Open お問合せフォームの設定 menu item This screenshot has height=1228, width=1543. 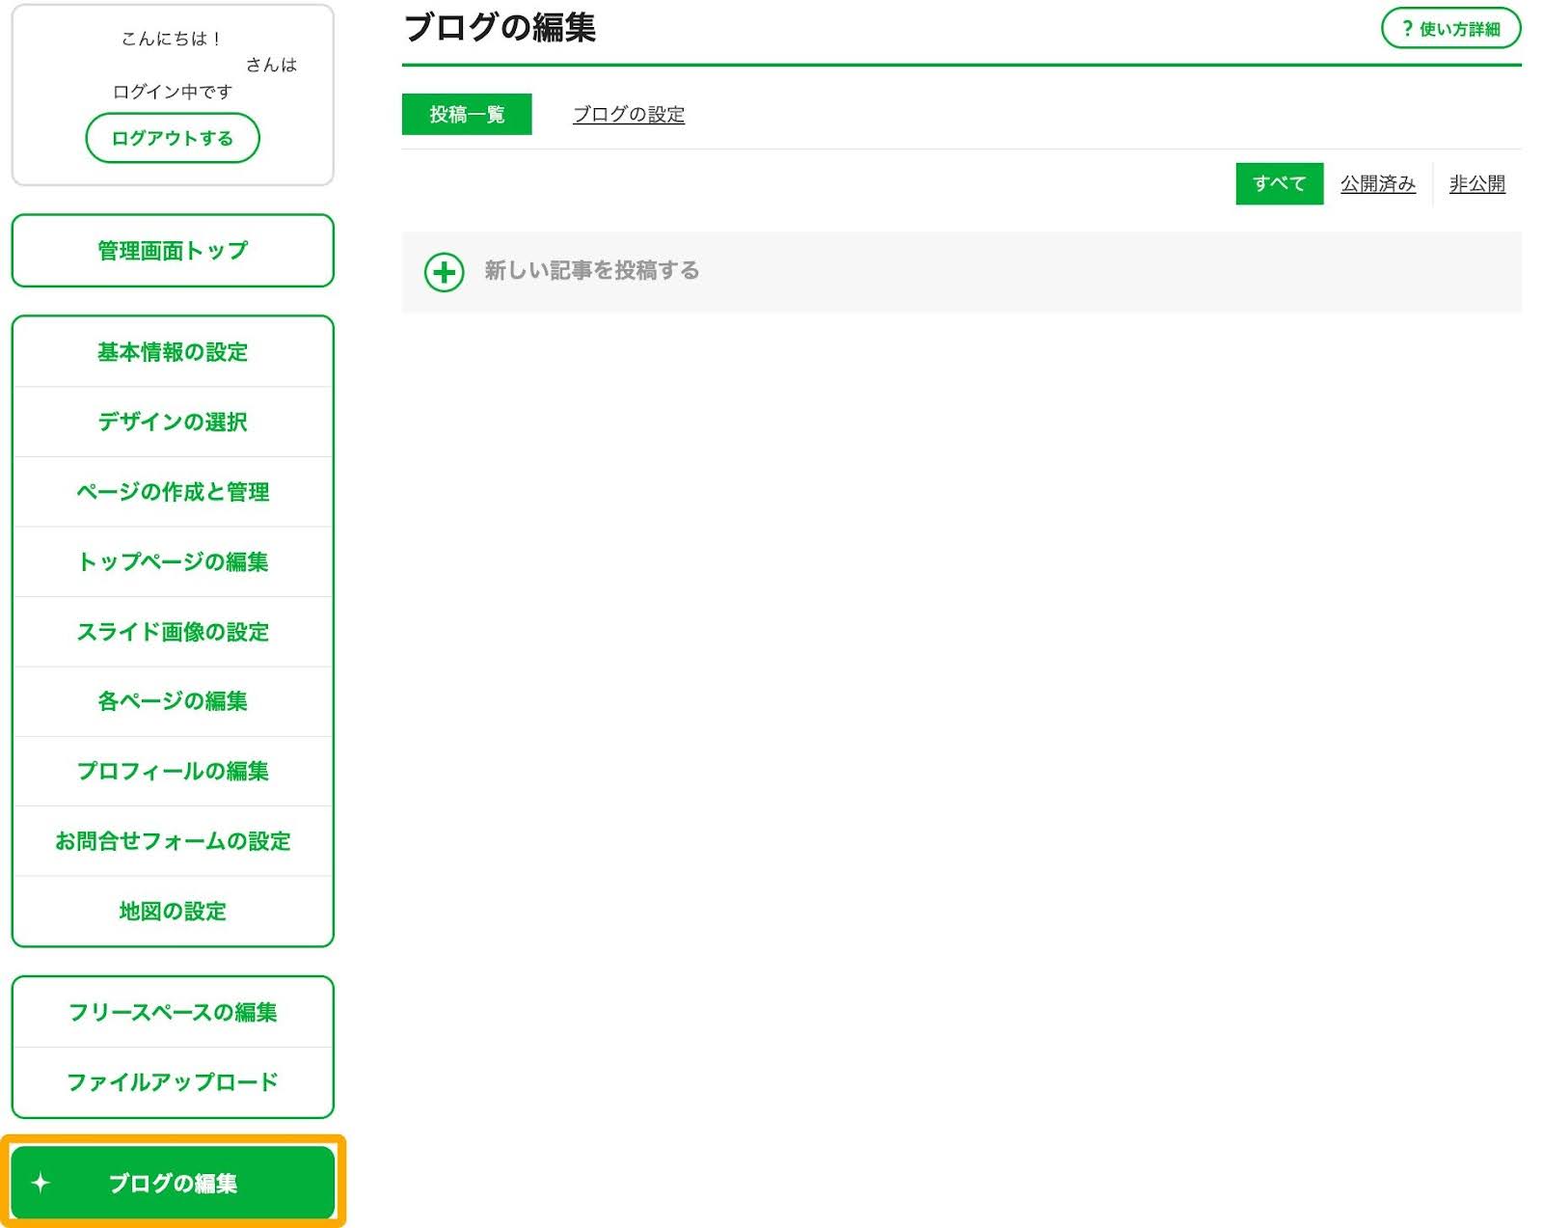point(173,841)
